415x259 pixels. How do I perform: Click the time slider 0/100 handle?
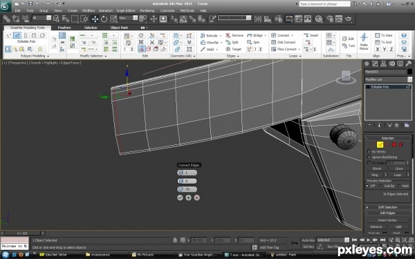pyautogui.click(x=23, y=233)
